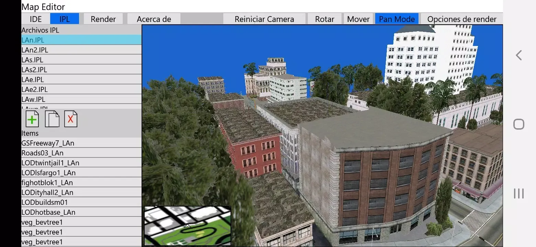This screenshot has height=247, width=536.
Task: Switch to the IDE tab
Action: pos(36,19)
